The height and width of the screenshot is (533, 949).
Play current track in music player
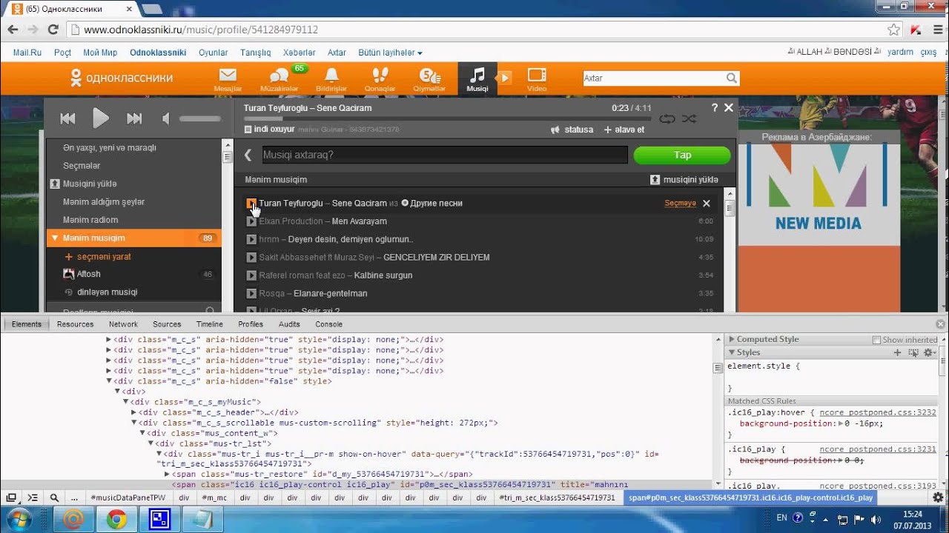[101, 118]
